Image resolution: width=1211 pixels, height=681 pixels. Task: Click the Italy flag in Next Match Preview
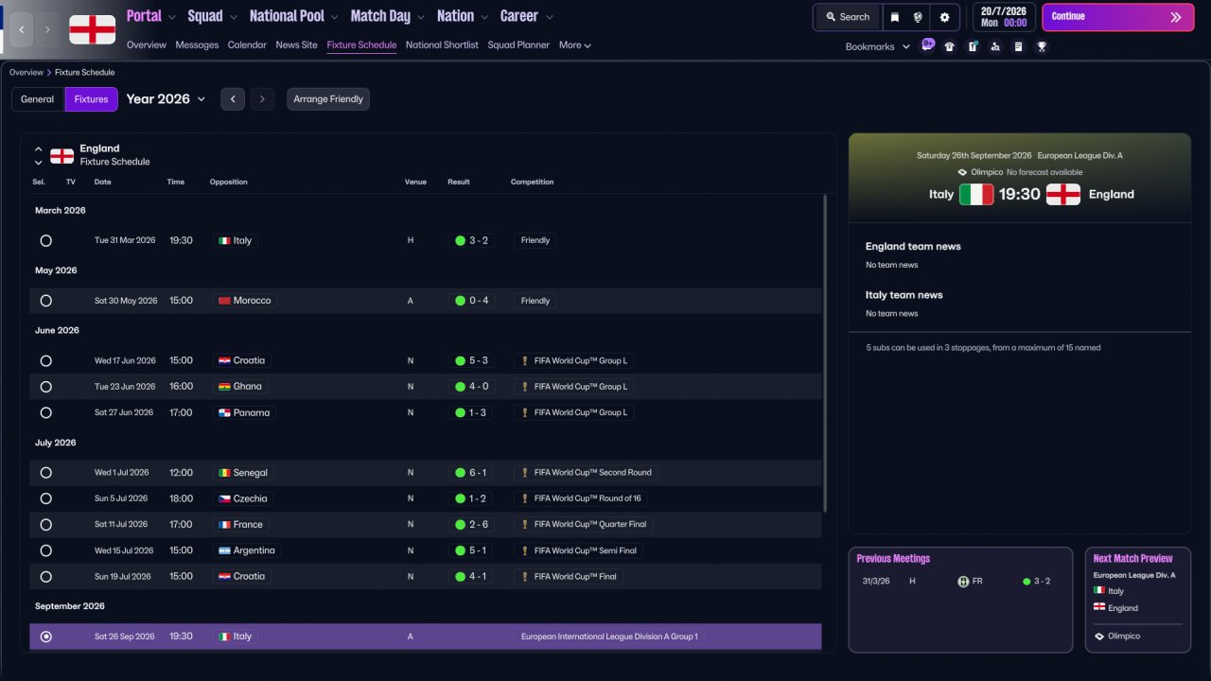click(x=1099, y=590)
